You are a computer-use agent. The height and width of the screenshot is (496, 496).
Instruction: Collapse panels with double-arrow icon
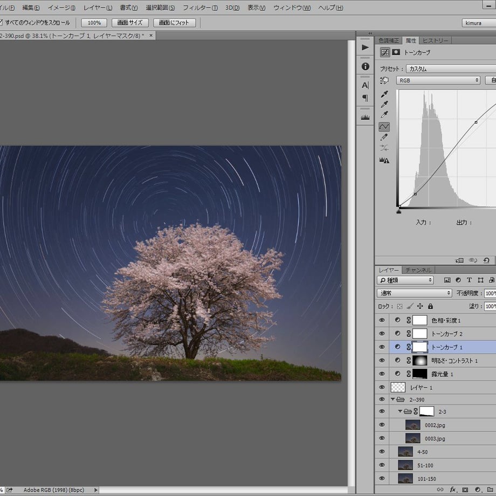[x=370, y=33]
